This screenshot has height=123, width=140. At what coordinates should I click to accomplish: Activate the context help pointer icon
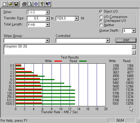pyautogui.click(x=48, y=4)
